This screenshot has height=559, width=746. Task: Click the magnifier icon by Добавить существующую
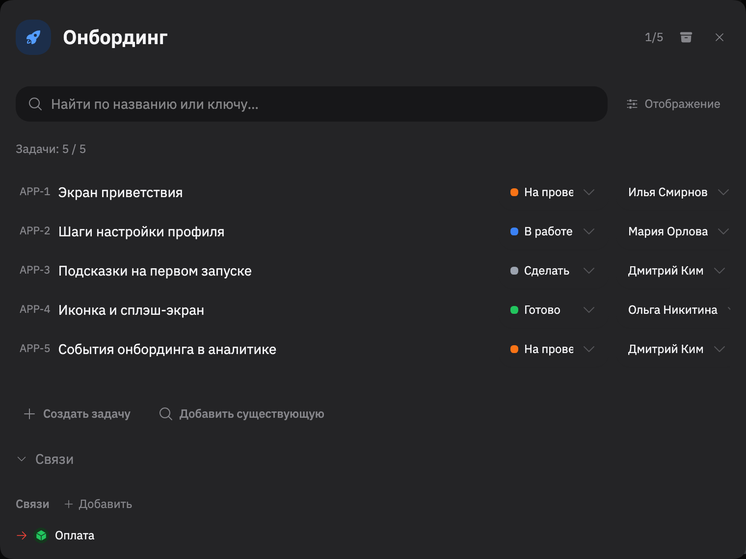pos(166,414)
